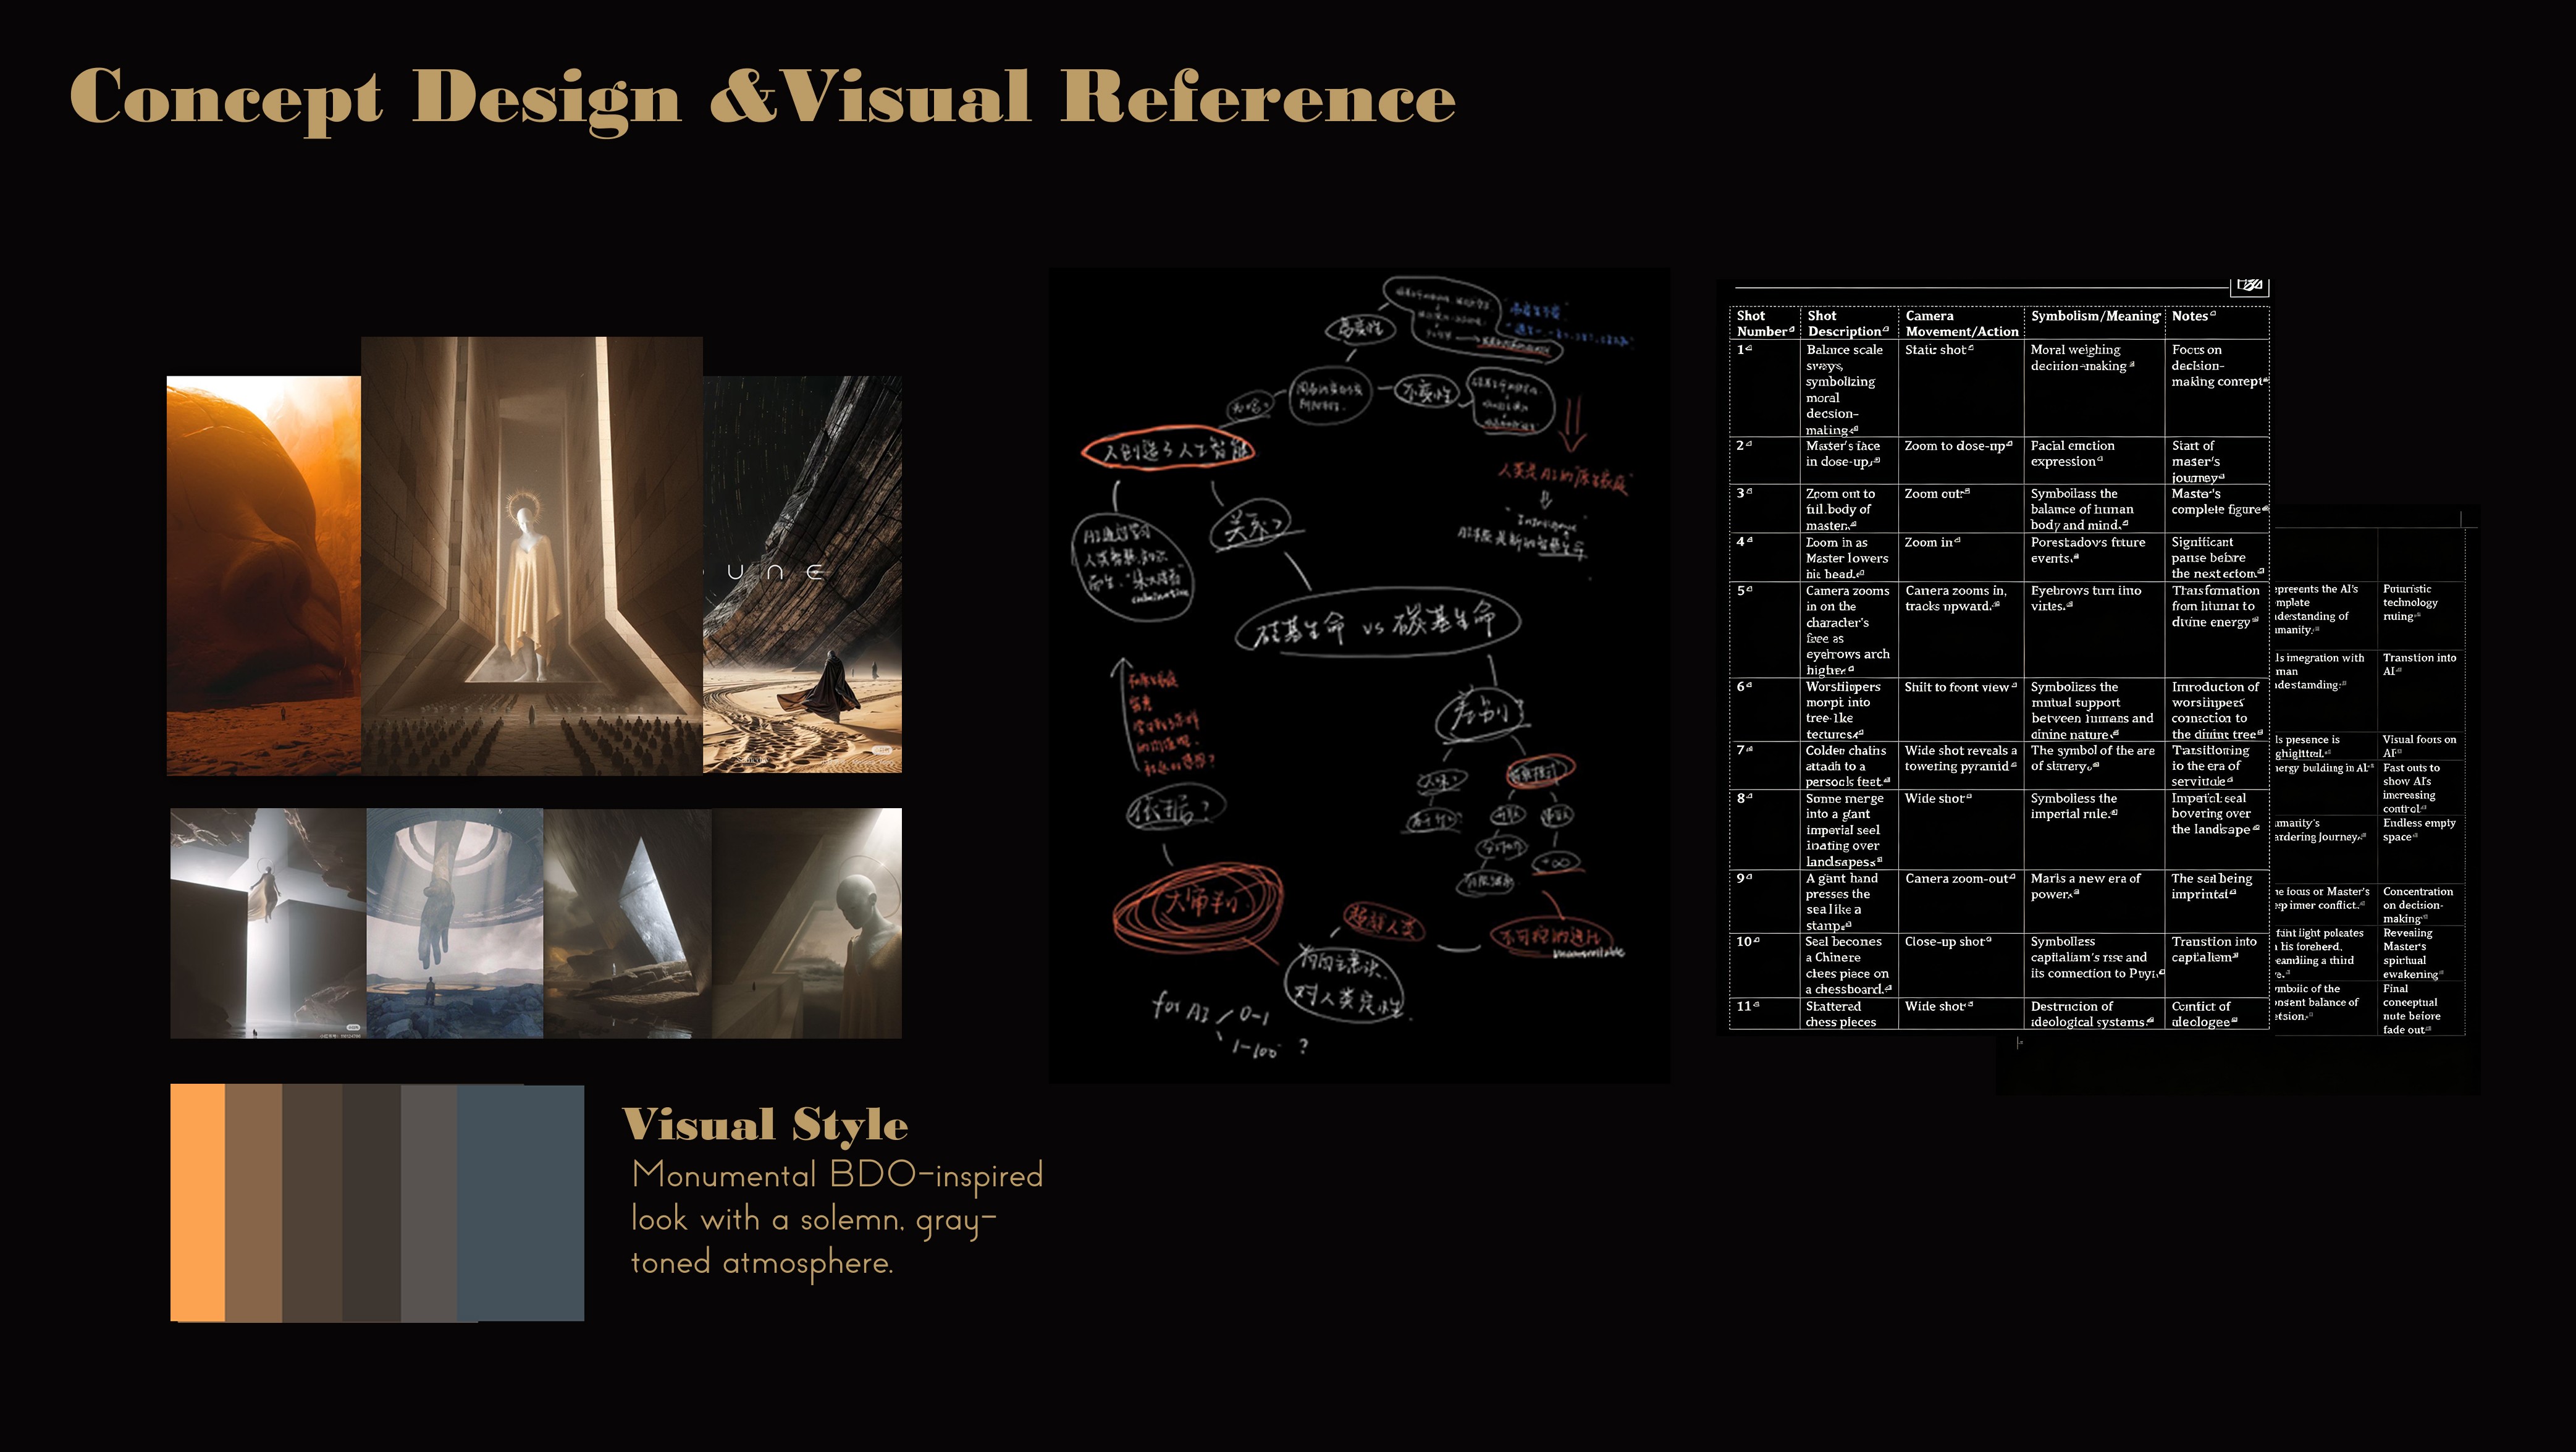Select the light brown color swatch
Screen dimensions: 2576x1452
pos(253,1202)
